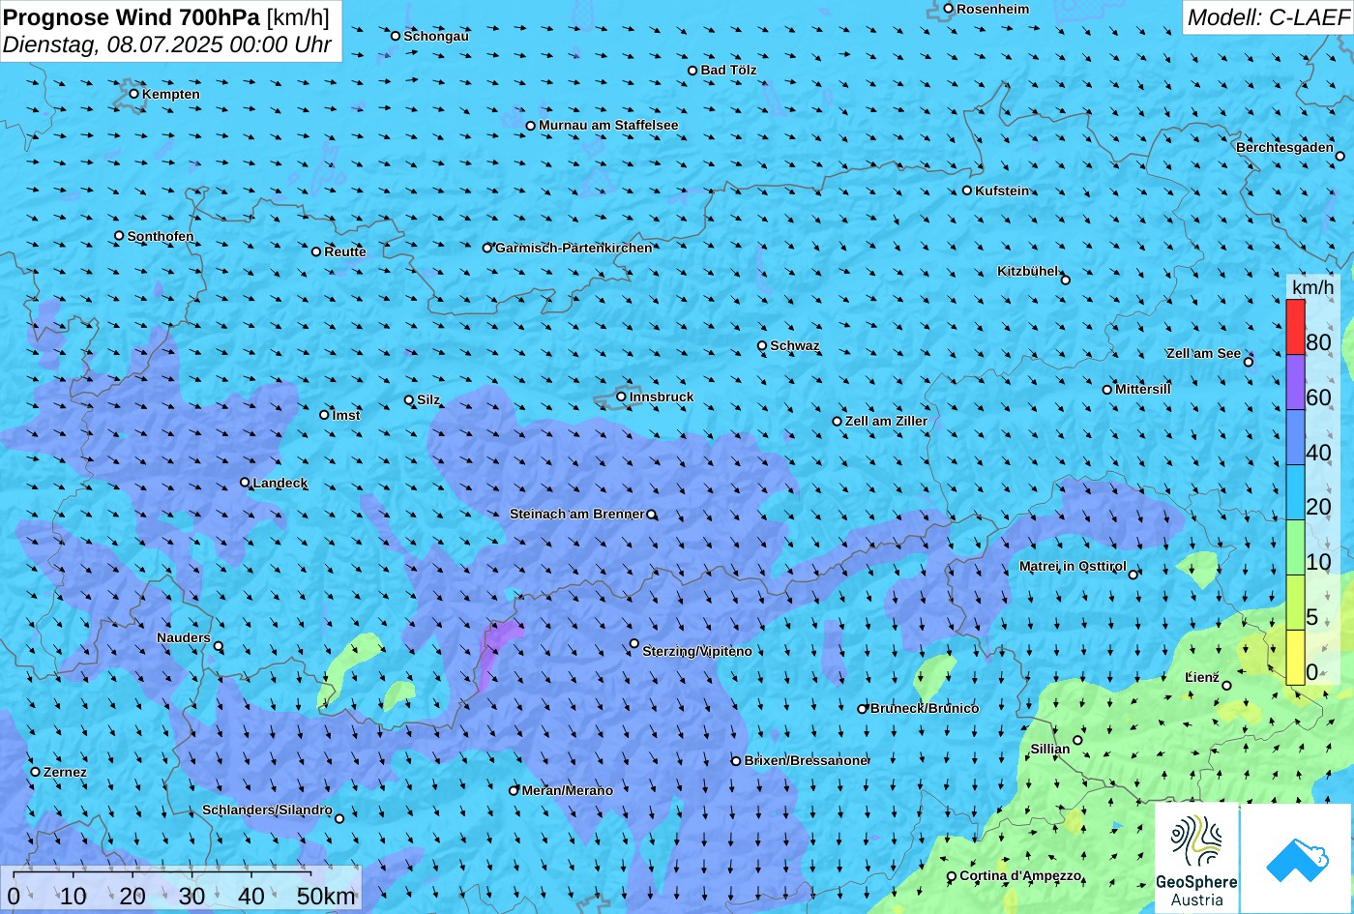1354x914 pixels.
Task: Click the 30 mark on scale bar
Action: tap(191, 897)
